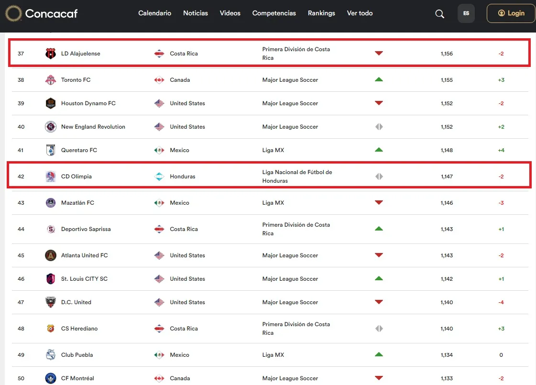This screenshot has height=385, width=536.
Task: Open the Competencias menu item
Action: (274, 13)
